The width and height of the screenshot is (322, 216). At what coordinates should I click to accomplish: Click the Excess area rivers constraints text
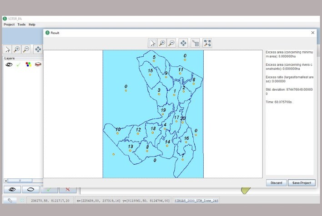pos(289,67)
